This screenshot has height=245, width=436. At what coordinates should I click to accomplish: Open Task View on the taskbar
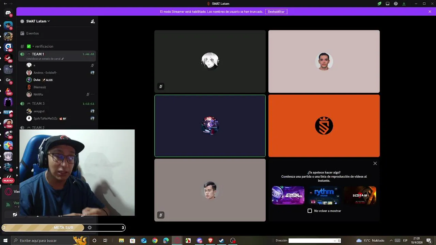105,241
